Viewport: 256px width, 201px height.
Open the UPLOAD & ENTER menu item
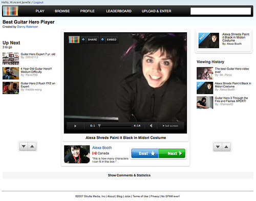click(157, 11)
